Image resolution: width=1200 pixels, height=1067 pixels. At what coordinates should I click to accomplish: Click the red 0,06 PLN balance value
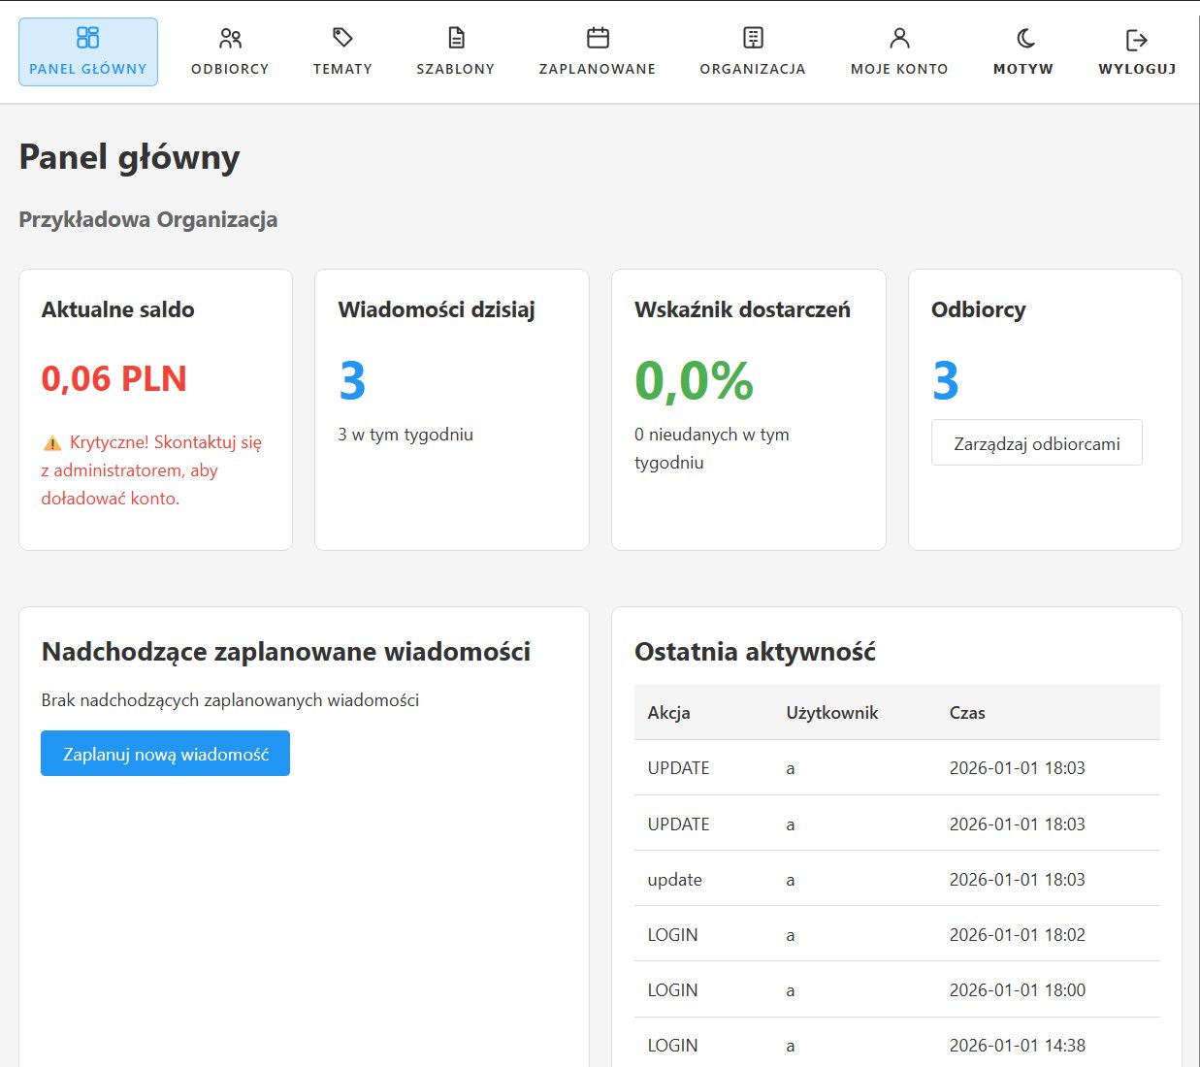coord(114,378)
